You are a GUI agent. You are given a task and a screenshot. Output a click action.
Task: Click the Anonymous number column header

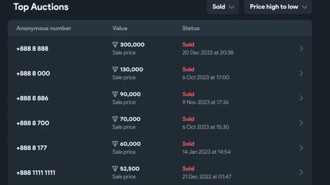[x=44, y=28]
